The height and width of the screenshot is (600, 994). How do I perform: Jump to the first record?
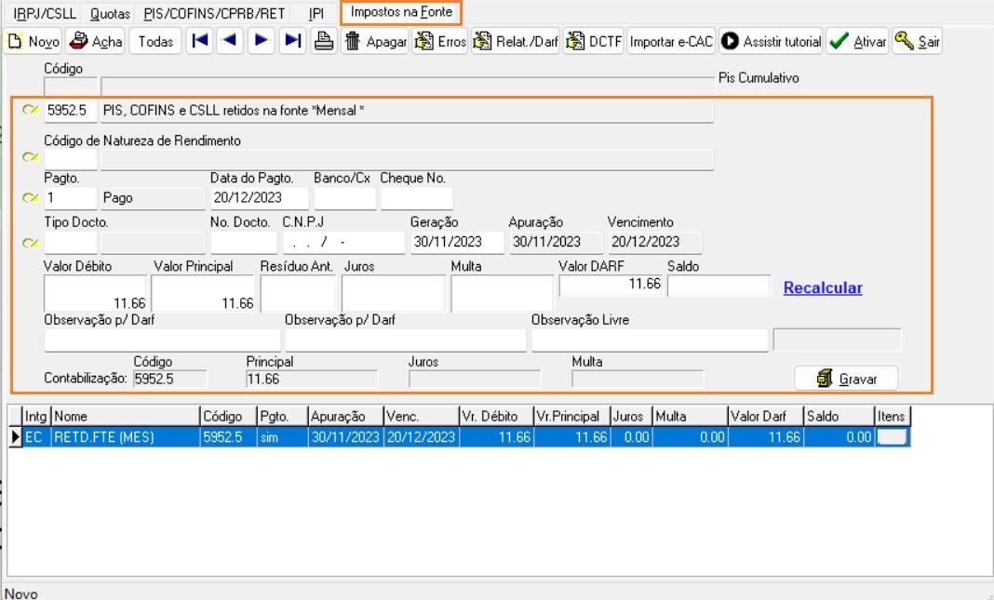pos(199,41)
